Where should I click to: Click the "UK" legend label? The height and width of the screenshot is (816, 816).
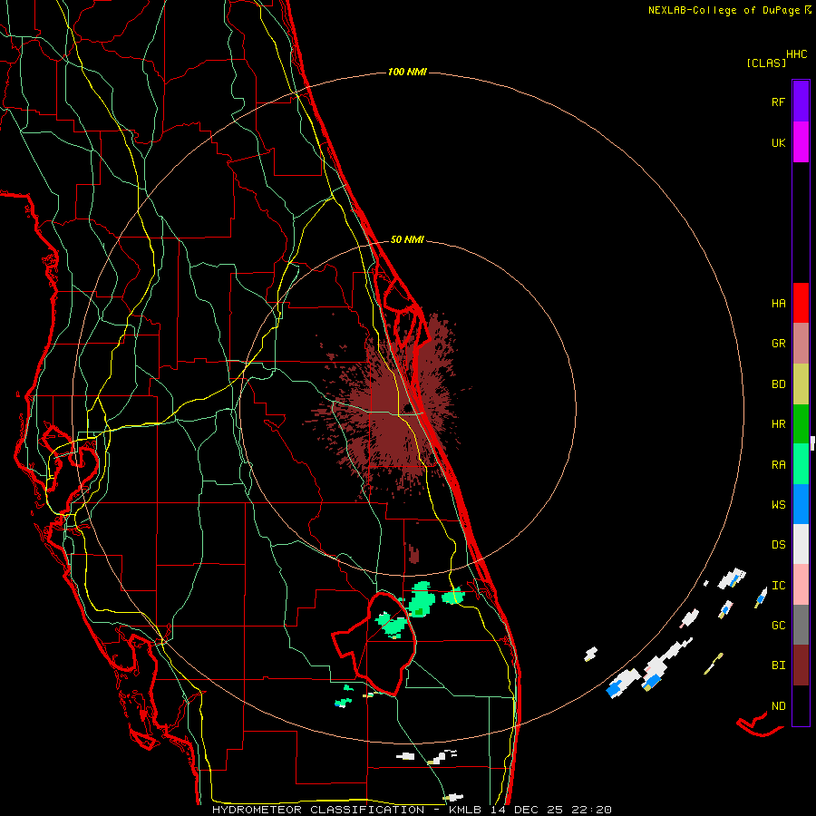pos(778,142)
